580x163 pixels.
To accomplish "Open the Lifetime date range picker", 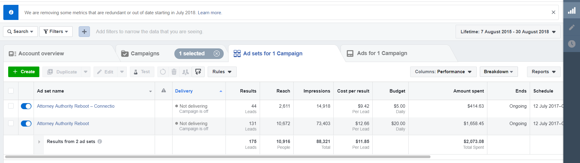I will (x=508, y=32).
